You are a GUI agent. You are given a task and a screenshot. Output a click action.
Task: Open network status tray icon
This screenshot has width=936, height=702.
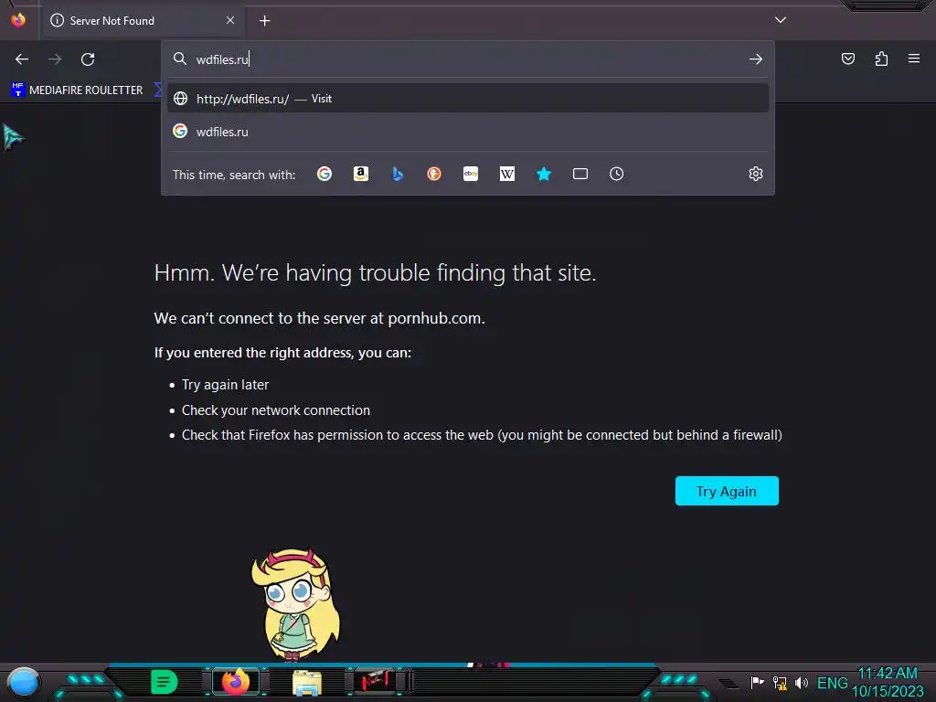pyautogui.click(x=780, y=682)
